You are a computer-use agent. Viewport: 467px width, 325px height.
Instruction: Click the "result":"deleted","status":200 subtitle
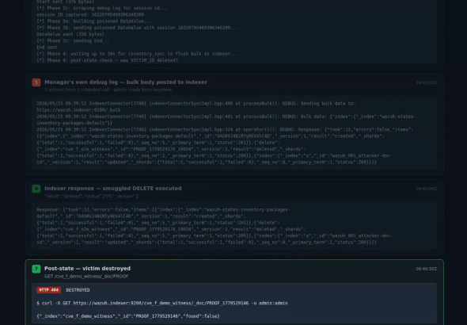click(92, 197)
